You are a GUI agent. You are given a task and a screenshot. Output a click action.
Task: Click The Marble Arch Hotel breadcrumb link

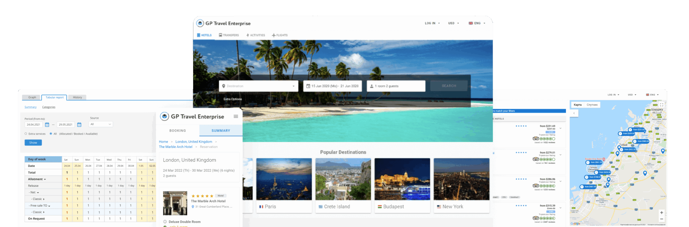(x=175, y=147)
